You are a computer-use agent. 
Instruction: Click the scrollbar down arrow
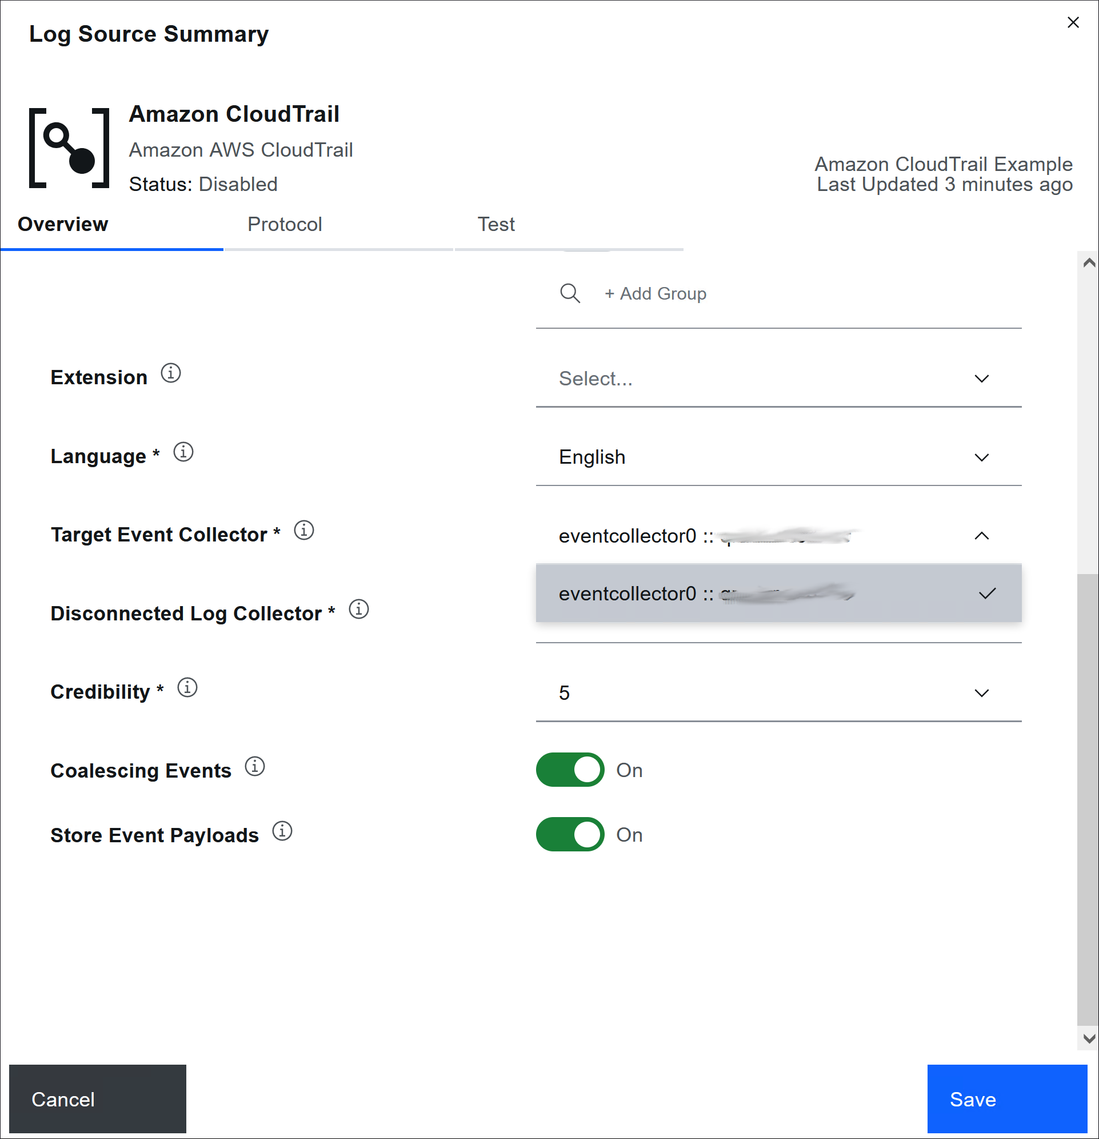(1089, 1038)
